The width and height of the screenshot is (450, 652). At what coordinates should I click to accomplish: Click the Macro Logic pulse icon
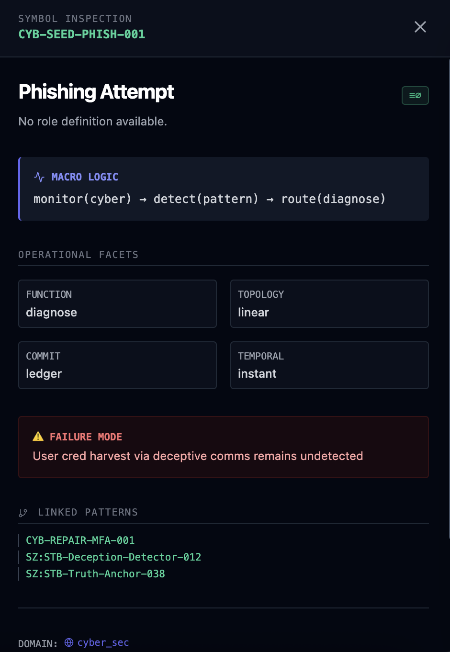(x=39, y=177)
